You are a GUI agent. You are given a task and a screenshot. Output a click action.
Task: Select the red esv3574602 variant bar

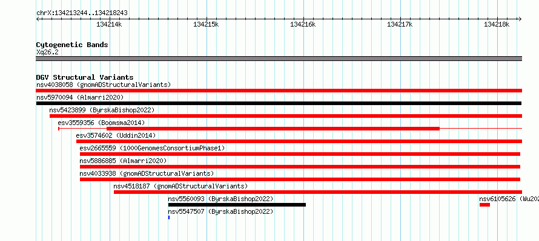click(299, 141)
